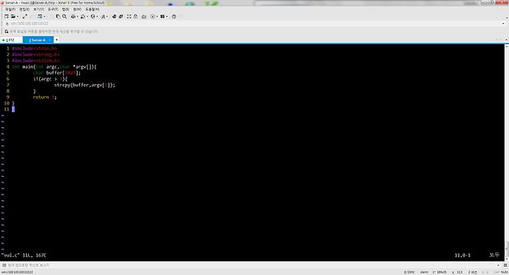Open the 도구(T) menu
Image resolution: width=509 pixels, height=275 pixels.
pyautogui.click(x=53, y=9)
